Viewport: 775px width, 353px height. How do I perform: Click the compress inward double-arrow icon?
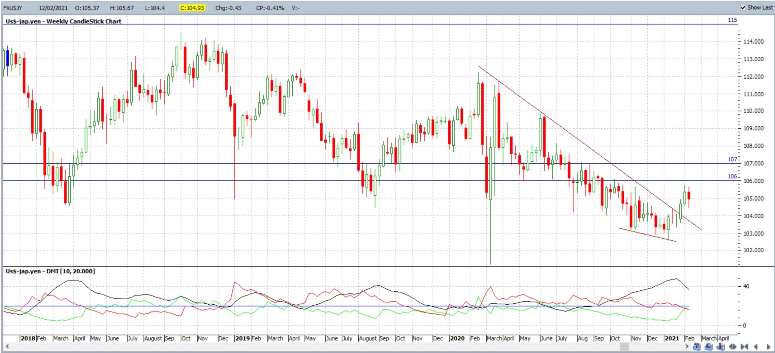point(744,346)
